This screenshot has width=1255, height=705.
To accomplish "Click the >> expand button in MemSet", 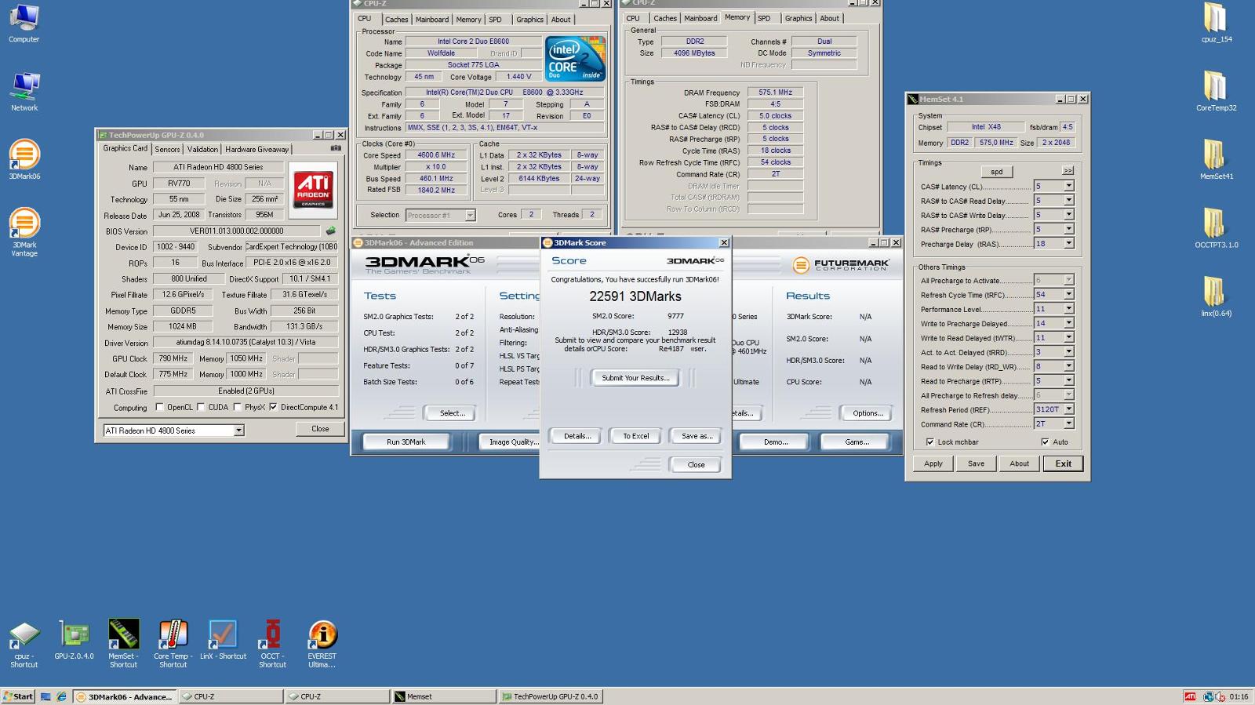I will pos(1068,171).
